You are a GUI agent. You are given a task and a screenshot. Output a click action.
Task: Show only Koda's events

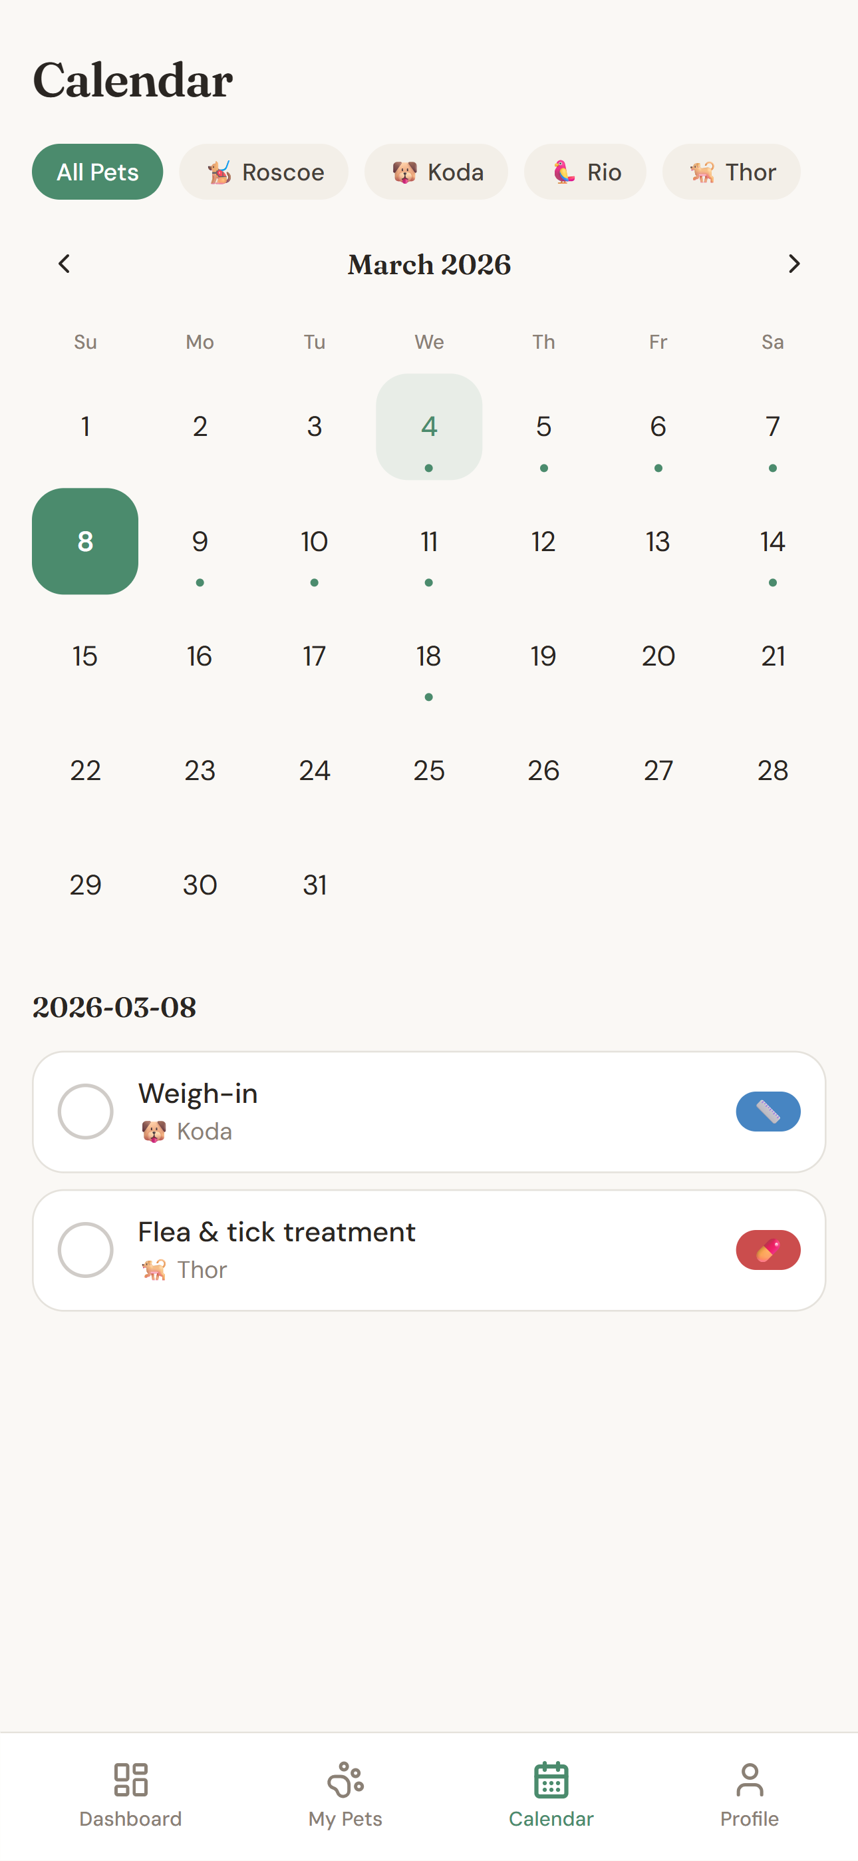click(x=436, y=172)
